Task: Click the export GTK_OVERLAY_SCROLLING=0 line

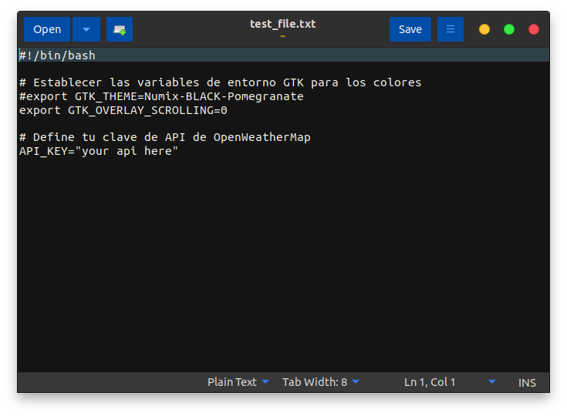Action: pyautogui.click(x=123, y=110)
